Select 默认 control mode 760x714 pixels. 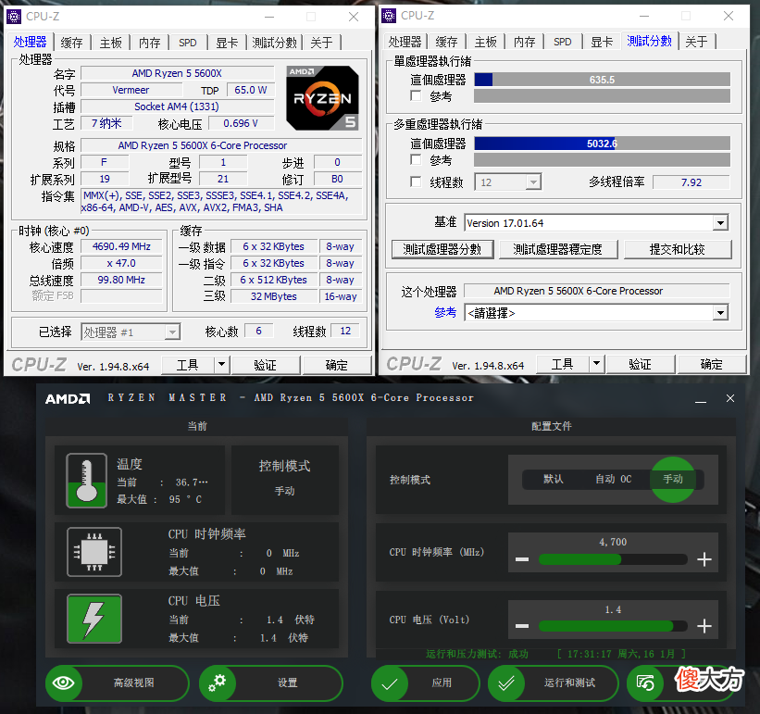coord(553,479)
